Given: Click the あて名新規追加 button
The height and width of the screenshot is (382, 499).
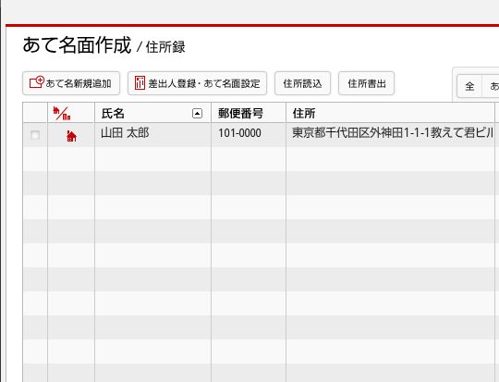Looking at the screenshot, I should [71, 83].
